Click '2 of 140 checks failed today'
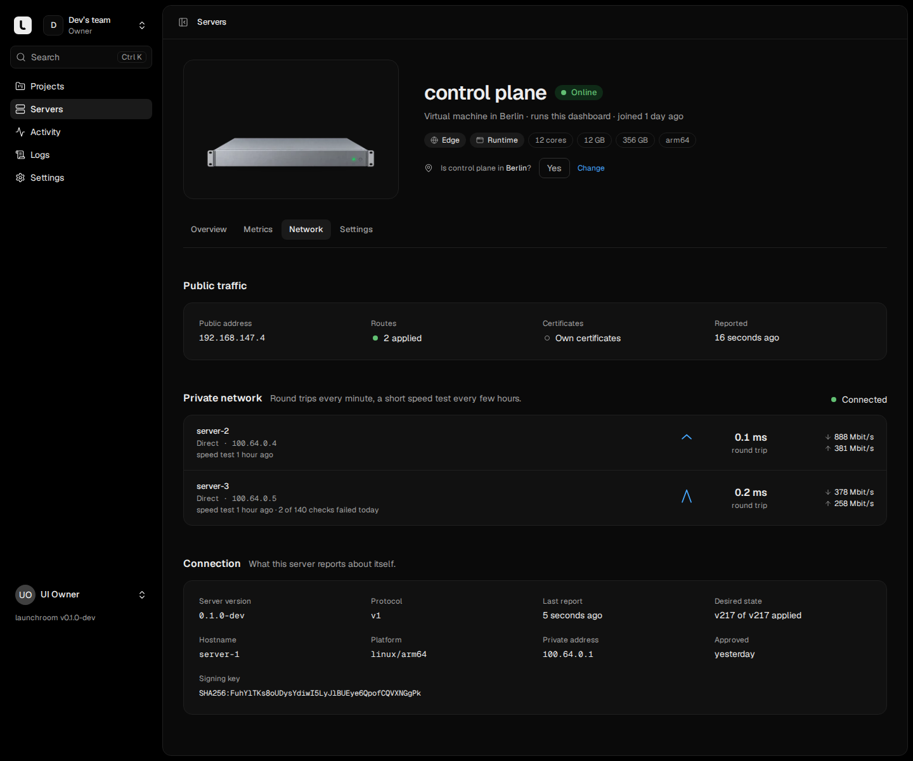The width and height of the screenshot is (913, 761). [x=328, y=510]
